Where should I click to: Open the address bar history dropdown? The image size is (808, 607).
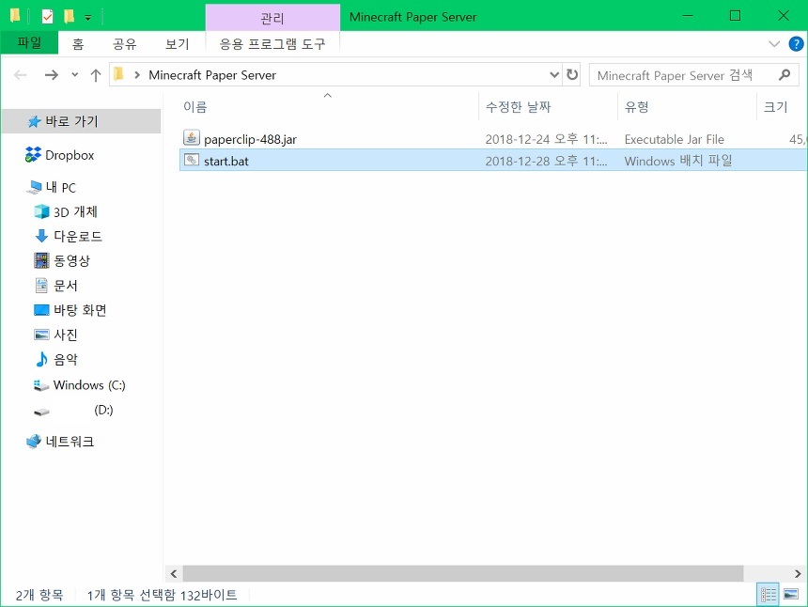coord(554,75)
